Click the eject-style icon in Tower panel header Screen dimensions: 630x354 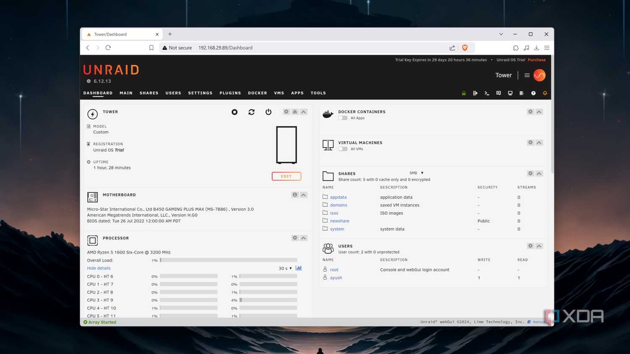295,112
